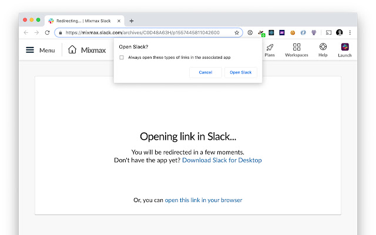The image size is (376, 235).
Task: Click the purple W extension icon
Action: point(282,33)
